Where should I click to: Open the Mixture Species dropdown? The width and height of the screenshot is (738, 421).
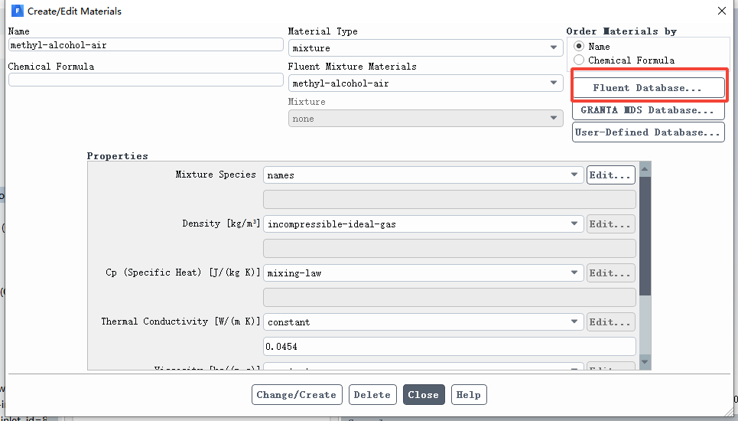click(x=423, y=175)
